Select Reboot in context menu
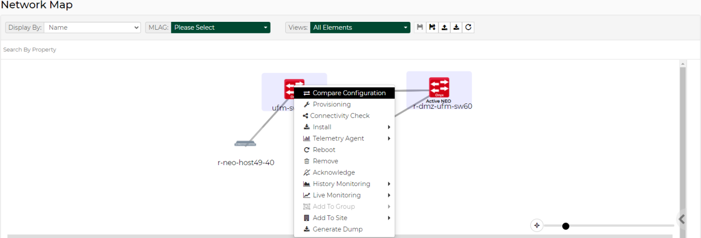This screenshot has width=701, height=238. pyautogui.click(x=344, y=150)
